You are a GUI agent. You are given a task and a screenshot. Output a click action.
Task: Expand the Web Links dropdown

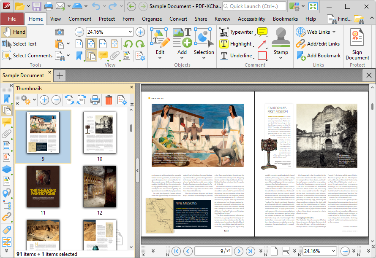coord(334,32)
